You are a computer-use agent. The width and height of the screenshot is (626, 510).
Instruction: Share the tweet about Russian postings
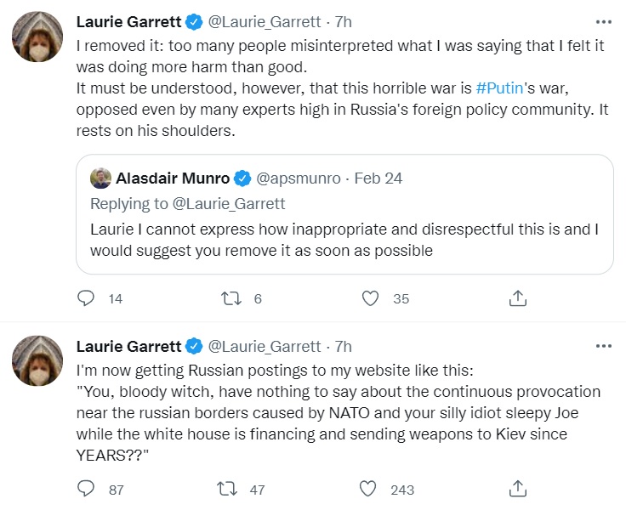pyautogui.click(x=518, y=489)
